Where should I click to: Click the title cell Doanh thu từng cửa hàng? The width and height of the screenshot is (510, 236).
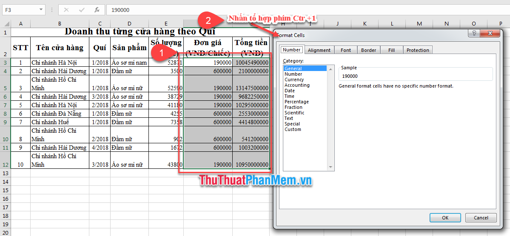(x=140, y=32)
